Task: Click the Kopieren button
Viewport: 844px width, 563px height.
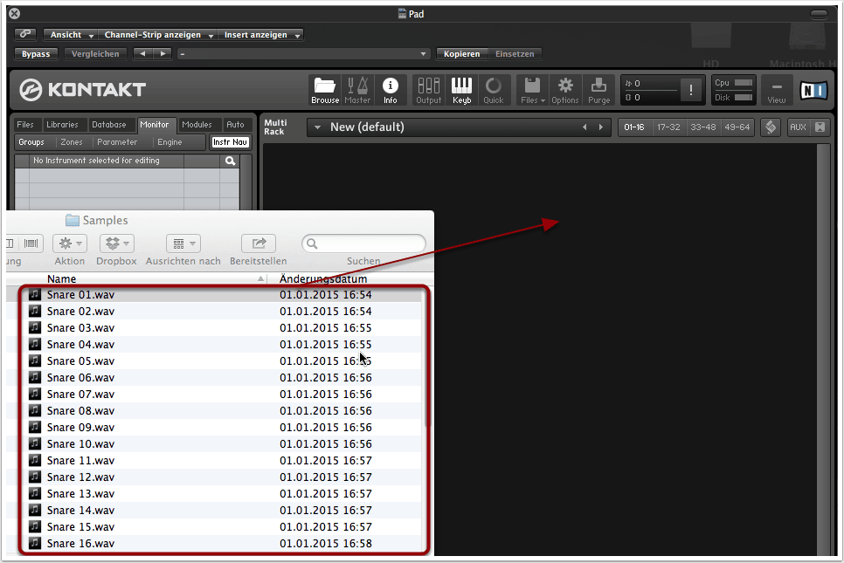Action: (x=461, y=54)
